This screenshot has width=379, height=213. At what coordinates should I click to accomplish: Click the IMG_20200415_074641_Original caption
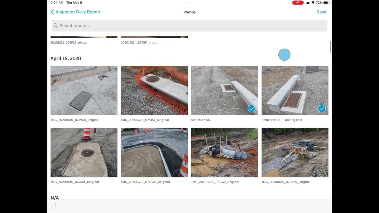[x=75, y=182]
